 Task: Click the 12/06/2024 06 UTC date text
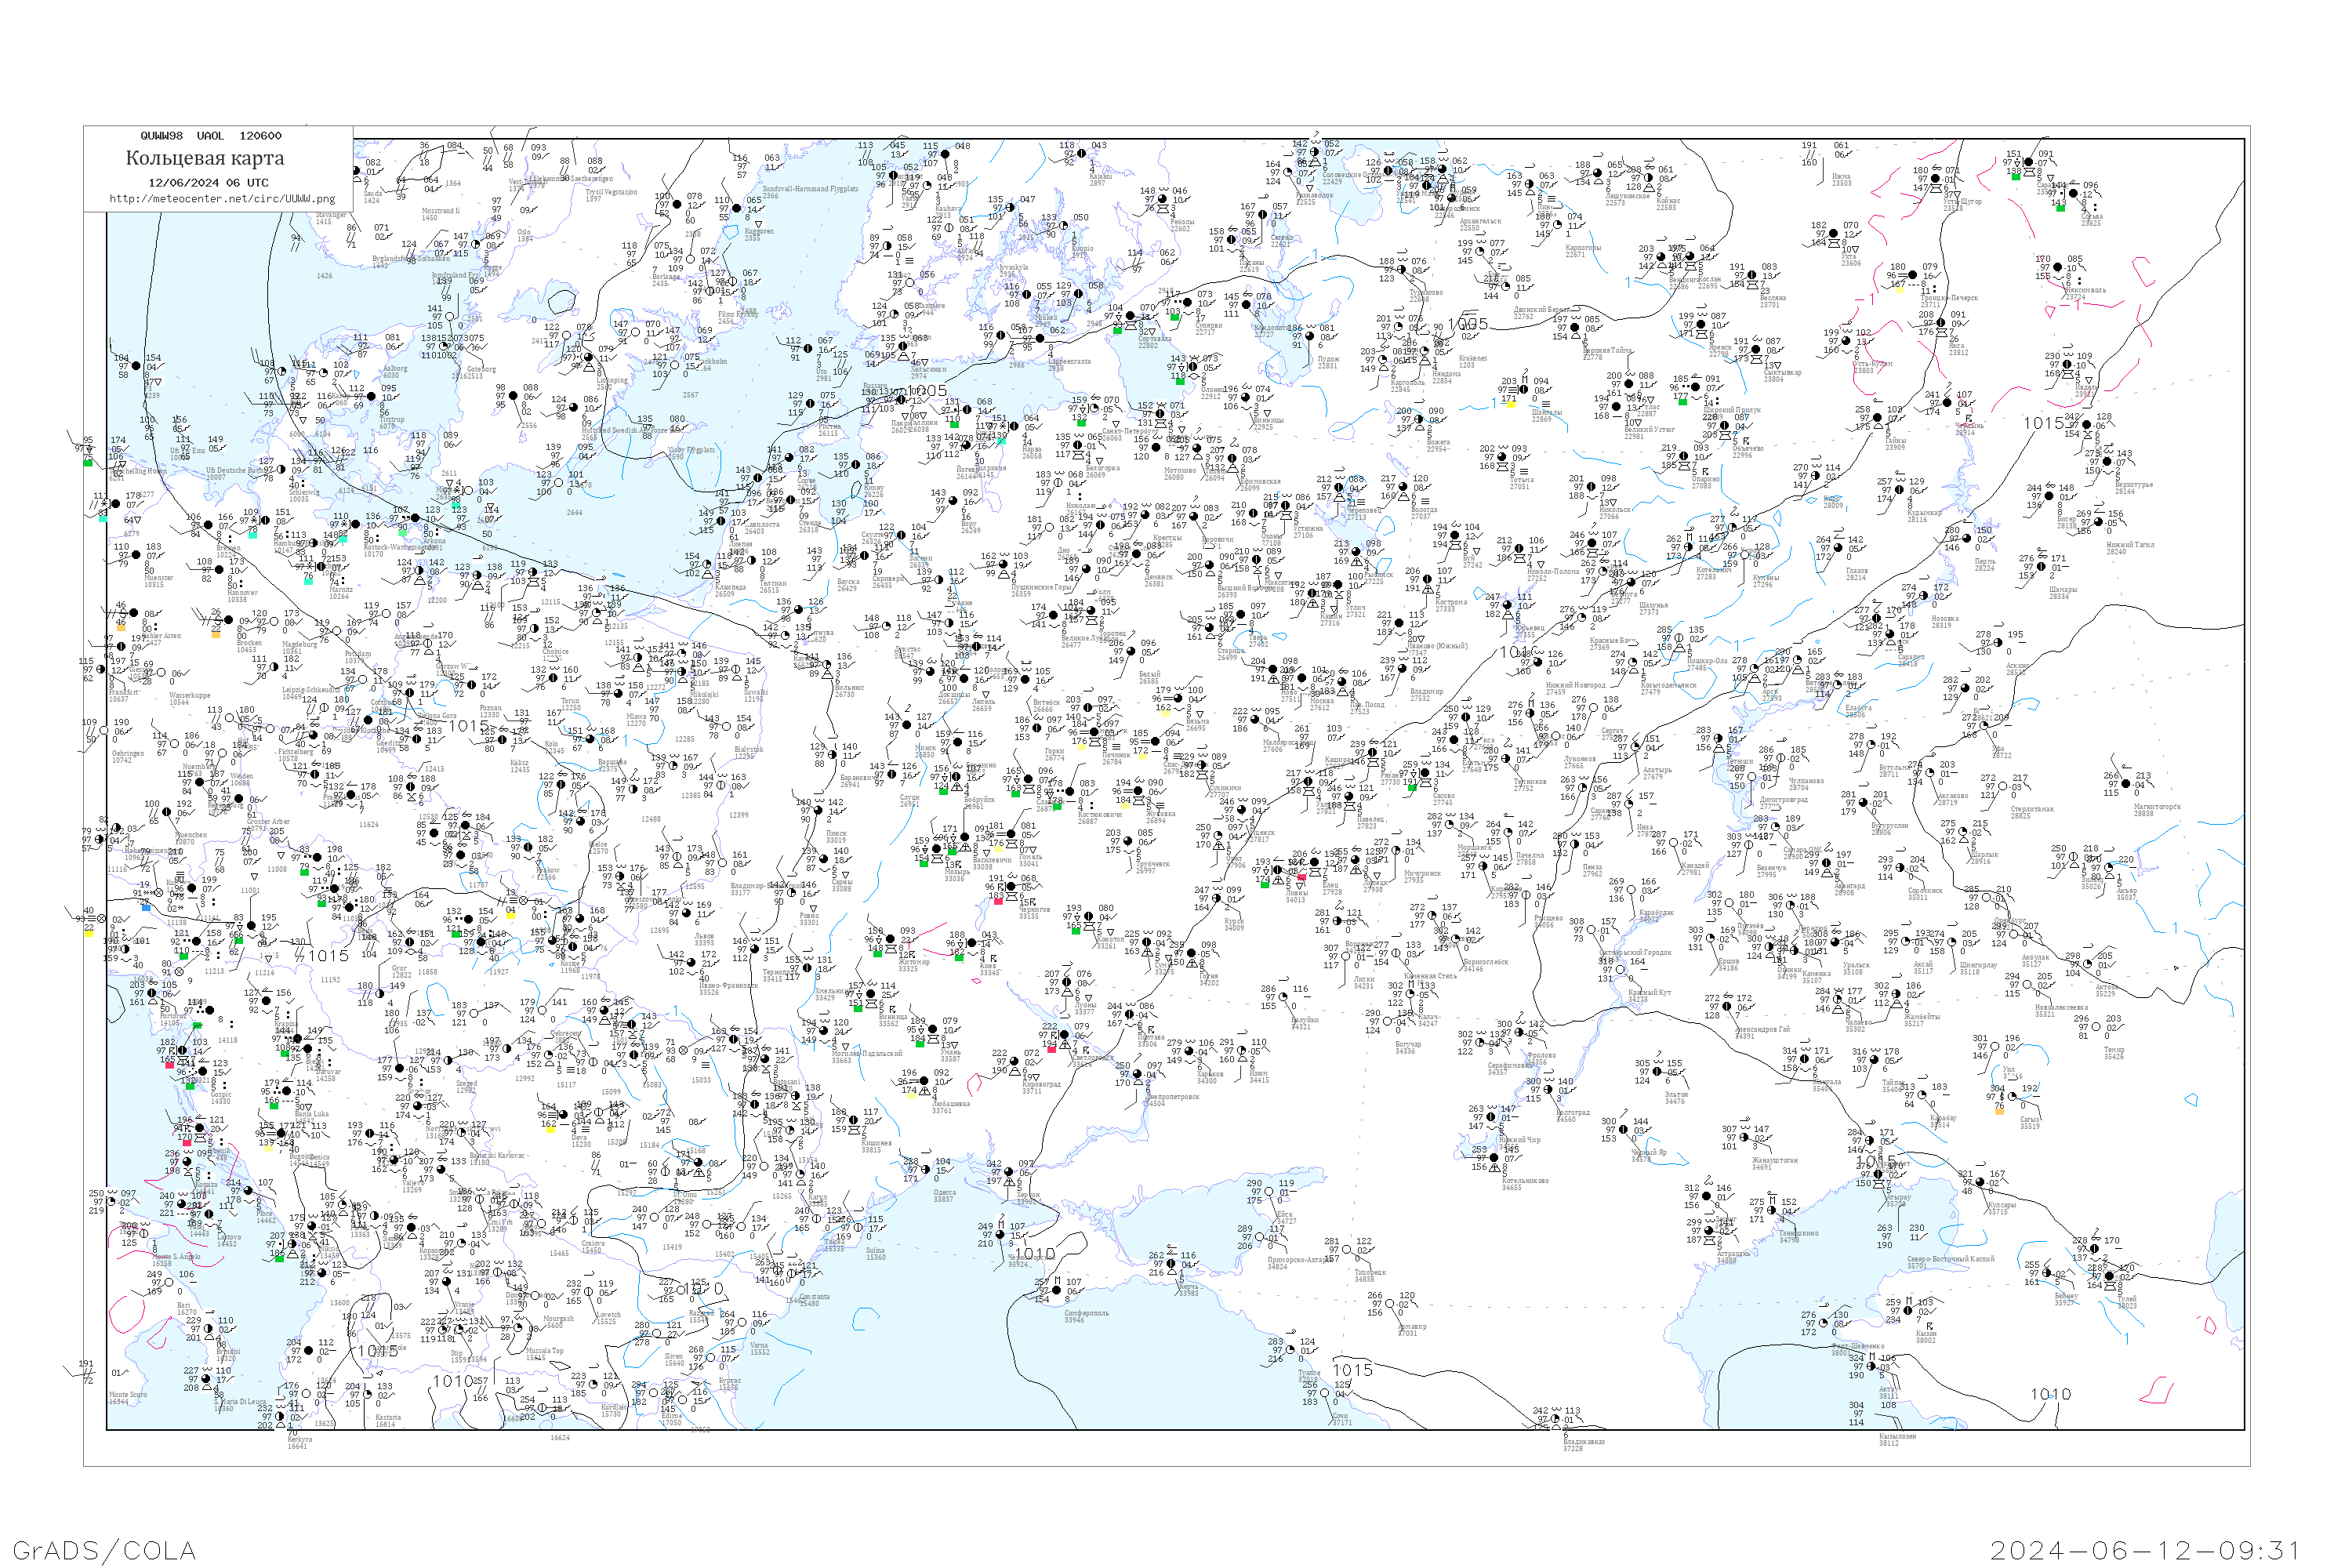click(x=208, y=183)
